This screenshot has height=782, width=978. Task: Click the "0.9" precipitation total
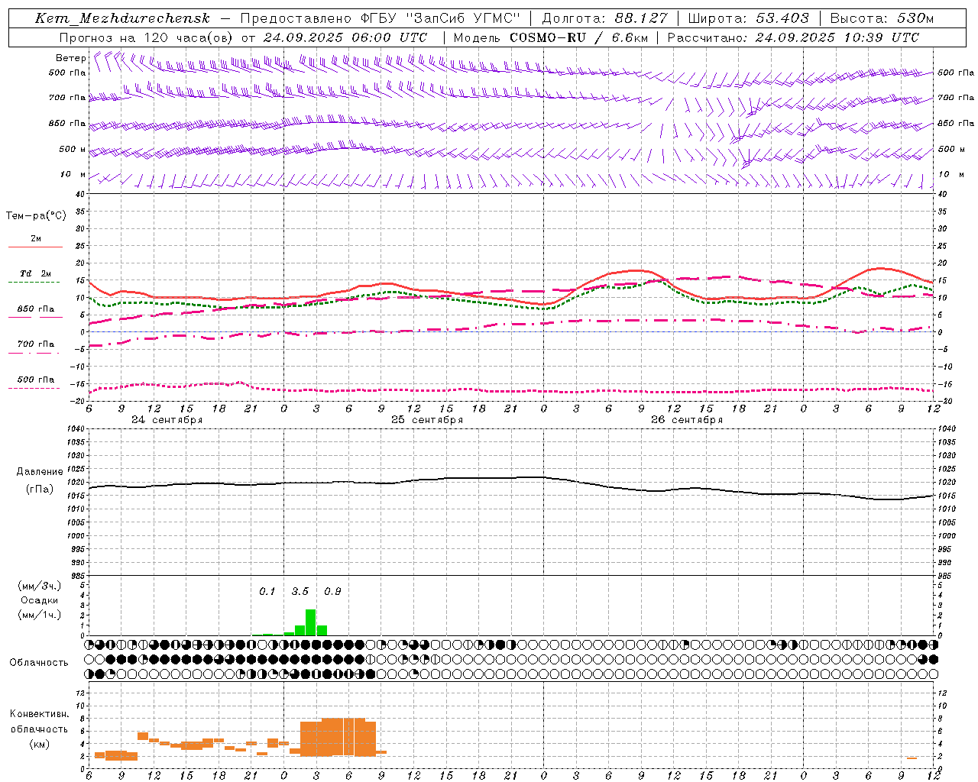pos(332,591)
